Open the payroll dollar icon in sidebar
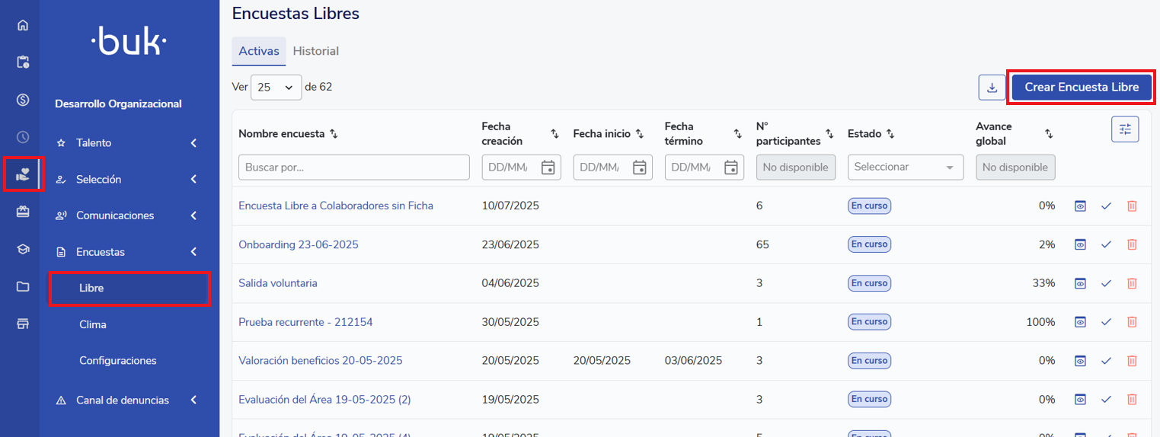Image resolution: width=1160 pixels, height=437 pixels. click(x=23, y=100)
